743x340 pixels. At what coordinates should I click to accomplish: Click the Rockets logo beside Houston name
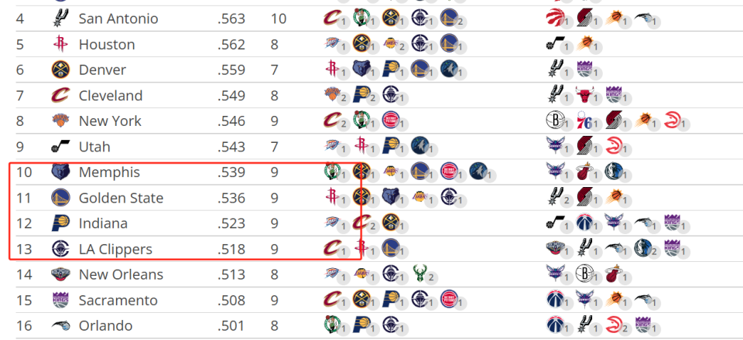click(x=60, y=45)
